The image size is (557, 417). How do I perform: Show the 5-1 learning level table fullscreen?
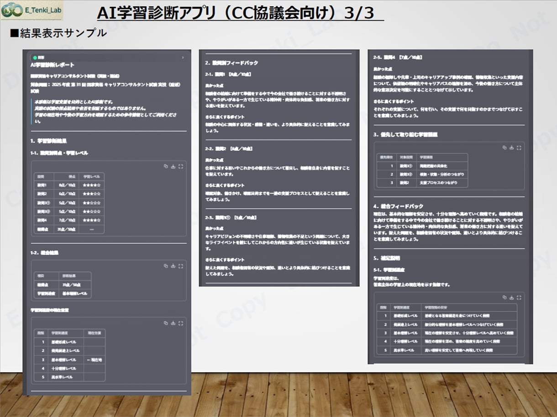pyautogui.click(x=520, y=297)
